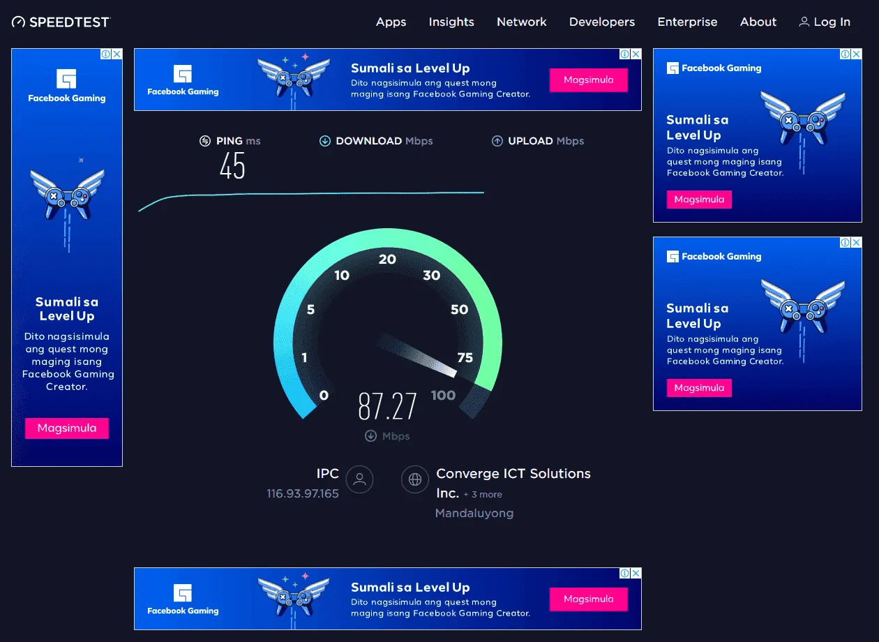The width and height of the screenshot is (879, 642).
Task: Click the Log In link
Action: point(825,22)
